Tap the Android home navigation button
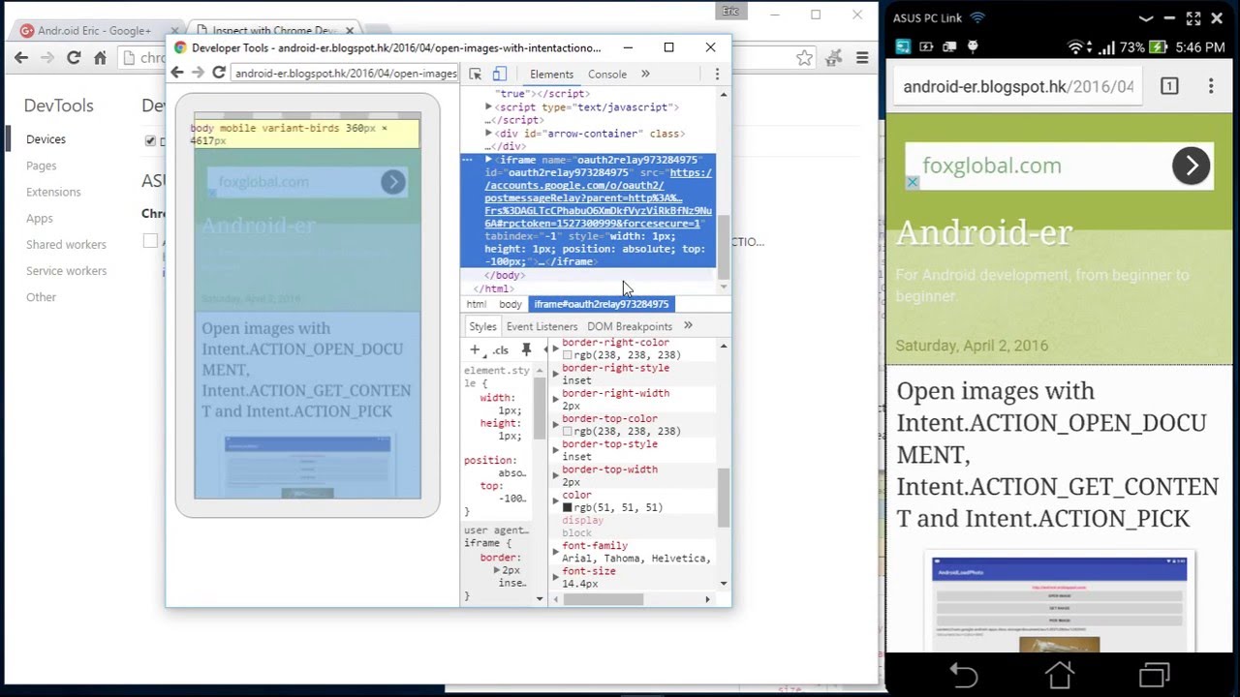The image size is (1240, 697). [1060, 674]
